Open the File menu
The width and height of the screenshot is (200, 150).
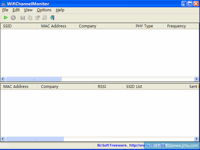coord(5,10)
